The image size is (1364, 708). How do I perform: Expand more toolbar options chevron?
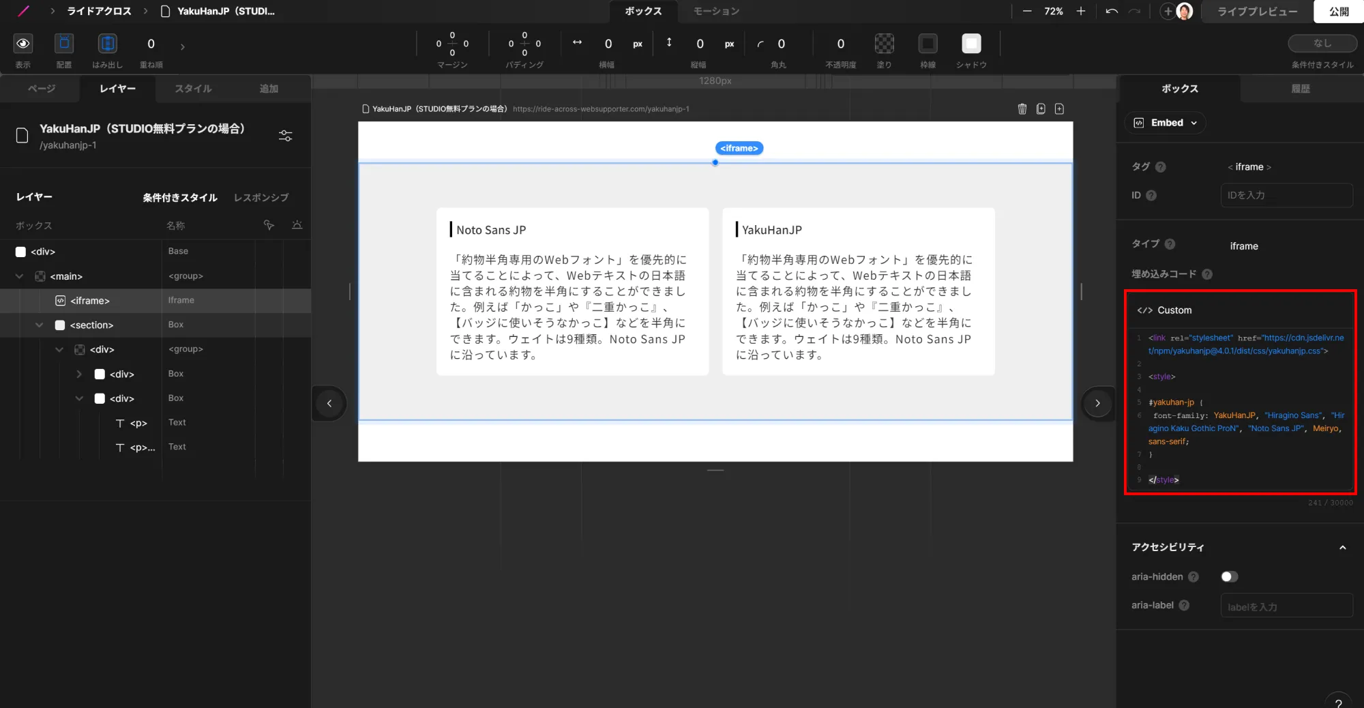coord(182,47)
